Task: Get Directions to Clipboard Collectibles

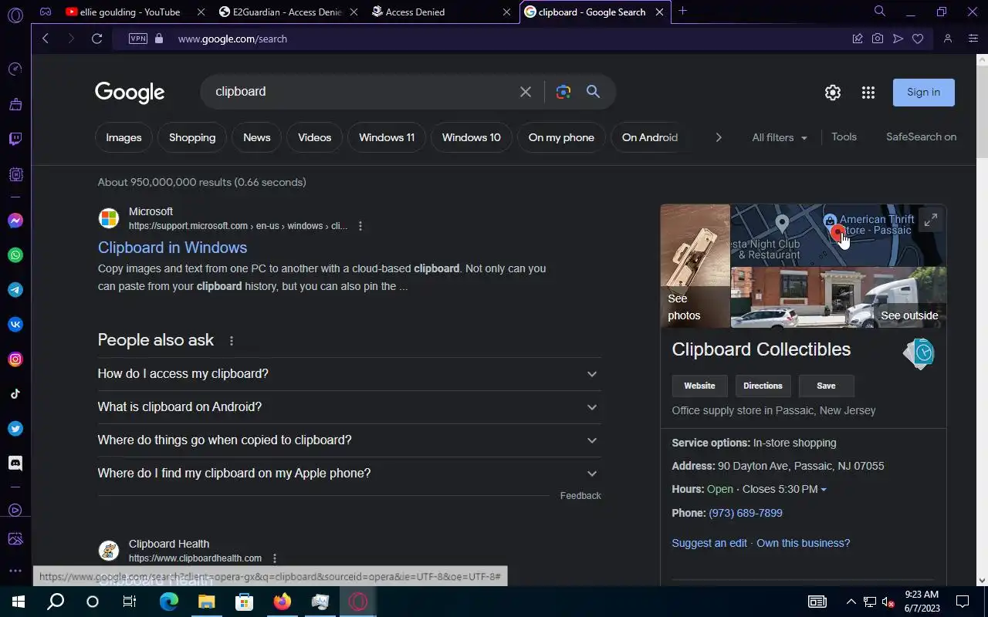Action: [763, 386]
